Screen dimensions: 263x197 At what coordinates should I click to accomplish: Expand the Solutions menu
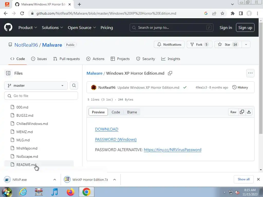(52, 27)
